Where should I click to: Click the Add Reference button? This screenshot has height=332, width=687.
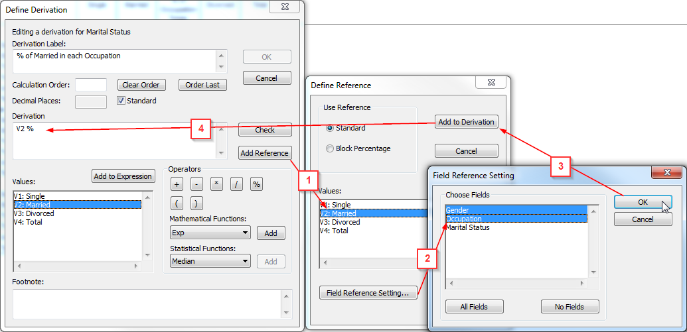tap(264, 153)
